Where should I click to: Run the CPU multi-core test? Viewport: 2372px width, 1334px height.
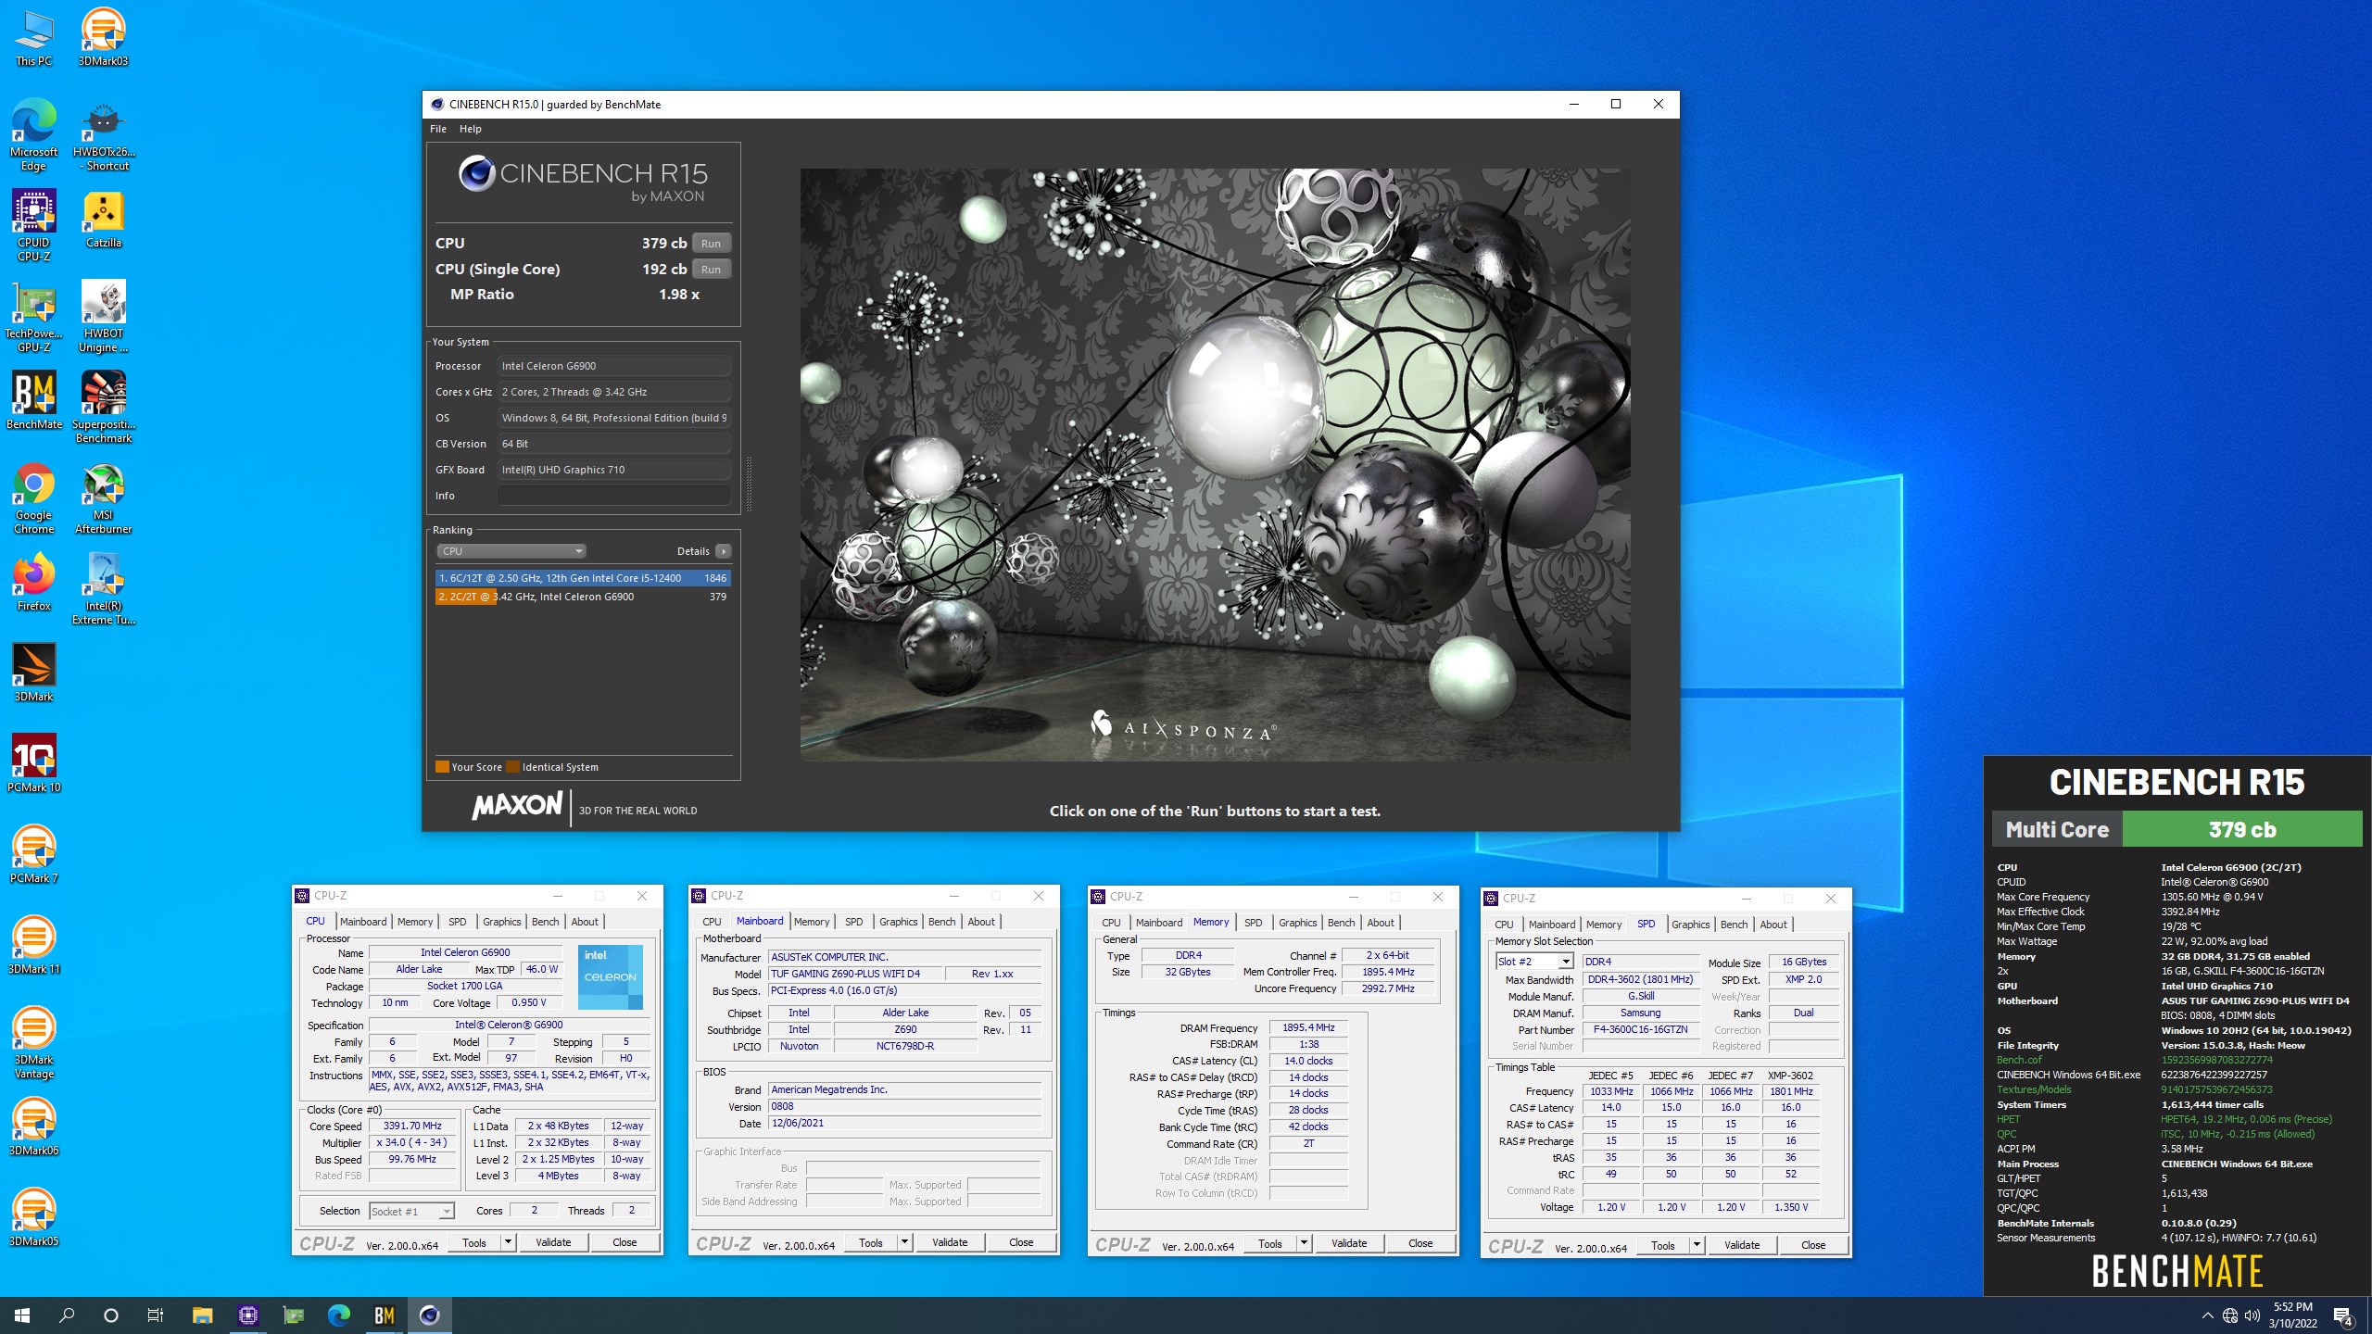[x=711, y=243]
